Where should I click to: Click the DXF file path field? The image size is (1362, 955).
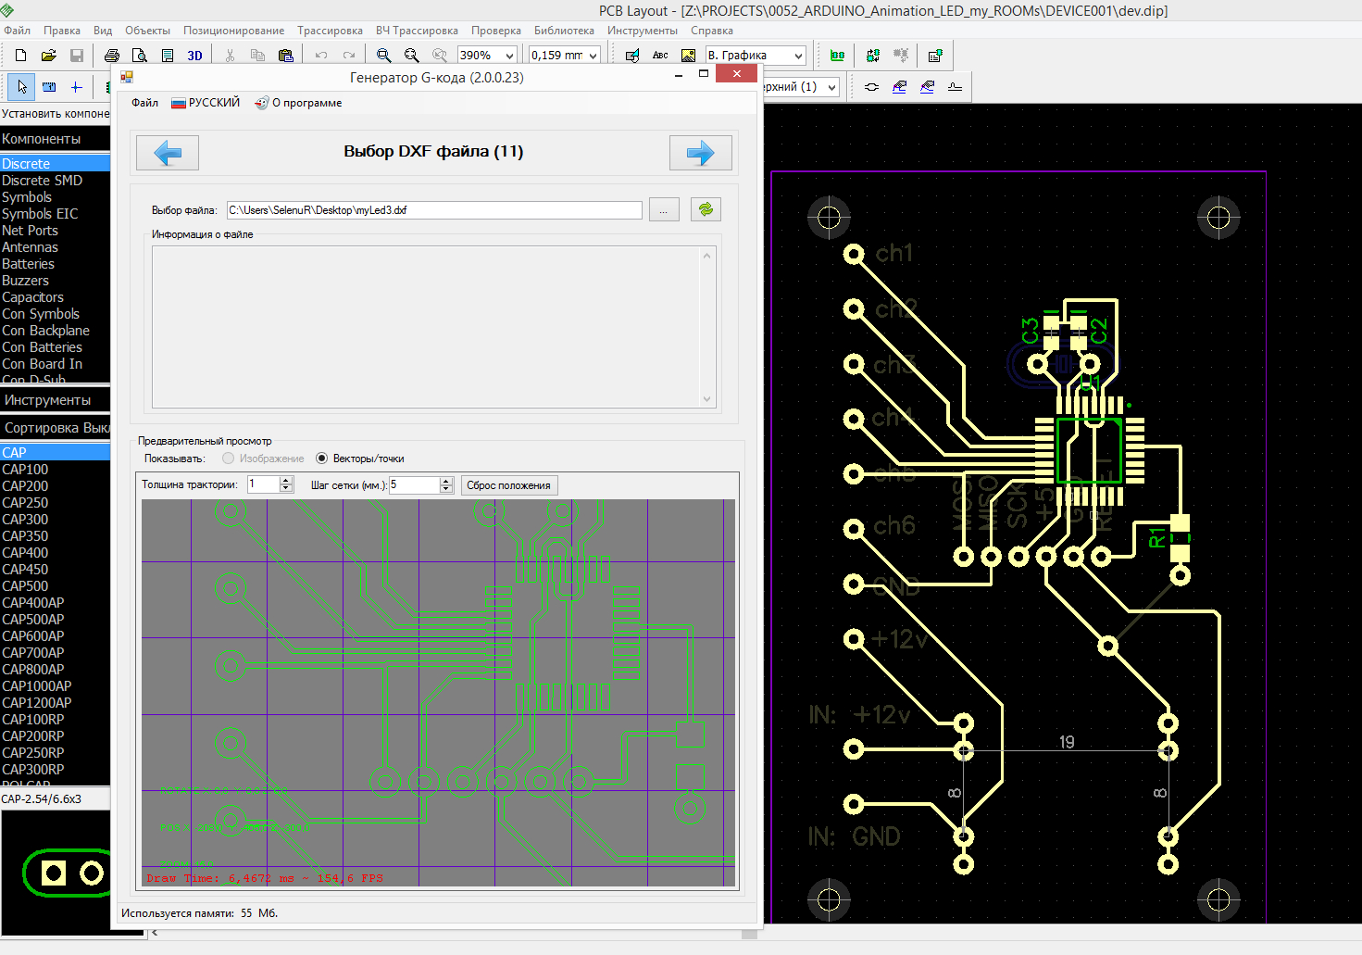point(433,210)
